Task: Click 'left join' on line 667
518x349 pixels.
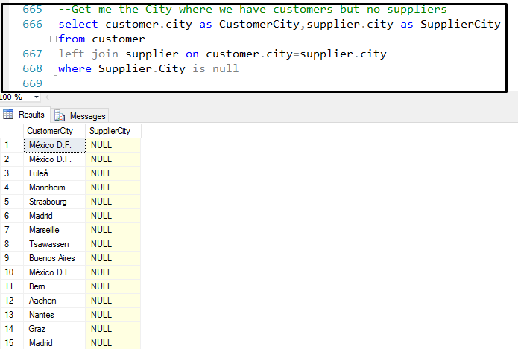Action: (x=88, y=54)
